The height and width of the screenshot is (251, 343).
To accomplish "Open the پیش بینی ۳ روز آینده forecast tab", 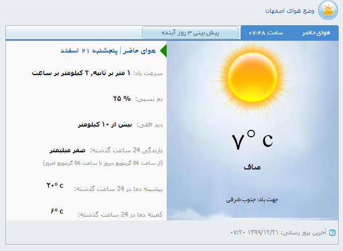I will click(x=191, y=33).
